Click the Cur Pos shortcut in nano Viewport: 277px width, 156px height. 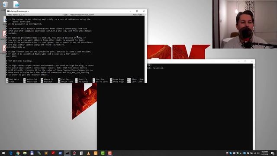pos(98,79)
